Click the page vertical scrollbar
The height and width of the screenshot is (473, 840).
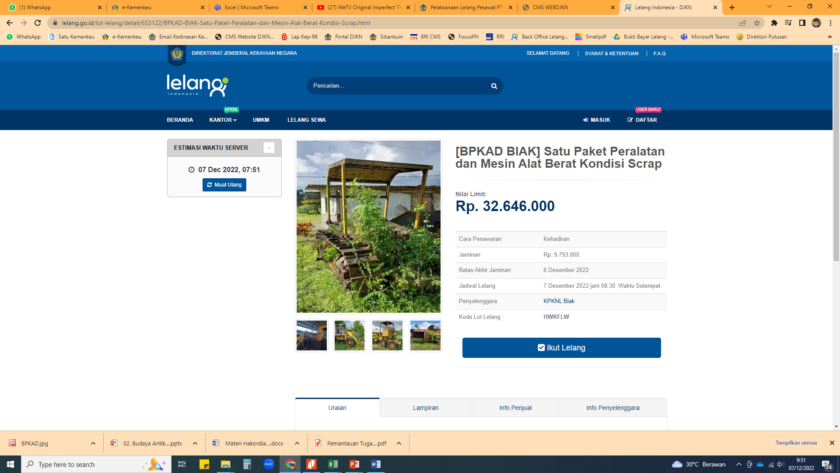(x=836, y=158)
